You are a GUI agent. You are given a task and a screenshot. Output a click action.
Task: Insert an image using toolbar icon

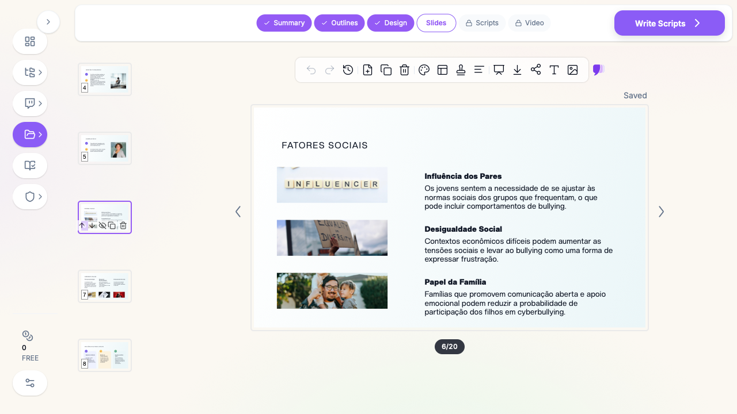point(573,70)
